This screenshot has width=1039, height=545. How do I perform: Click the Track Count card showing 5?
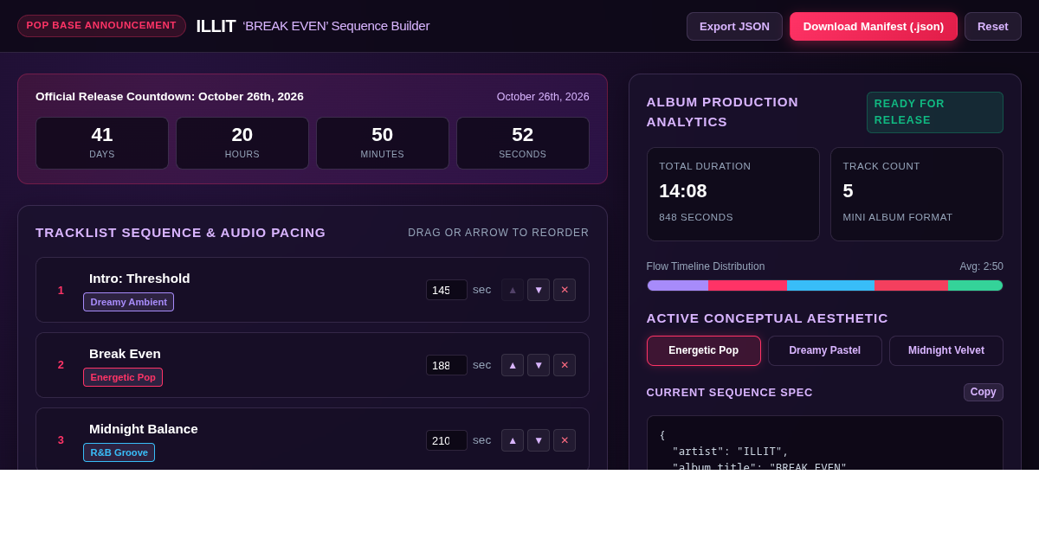917,194
